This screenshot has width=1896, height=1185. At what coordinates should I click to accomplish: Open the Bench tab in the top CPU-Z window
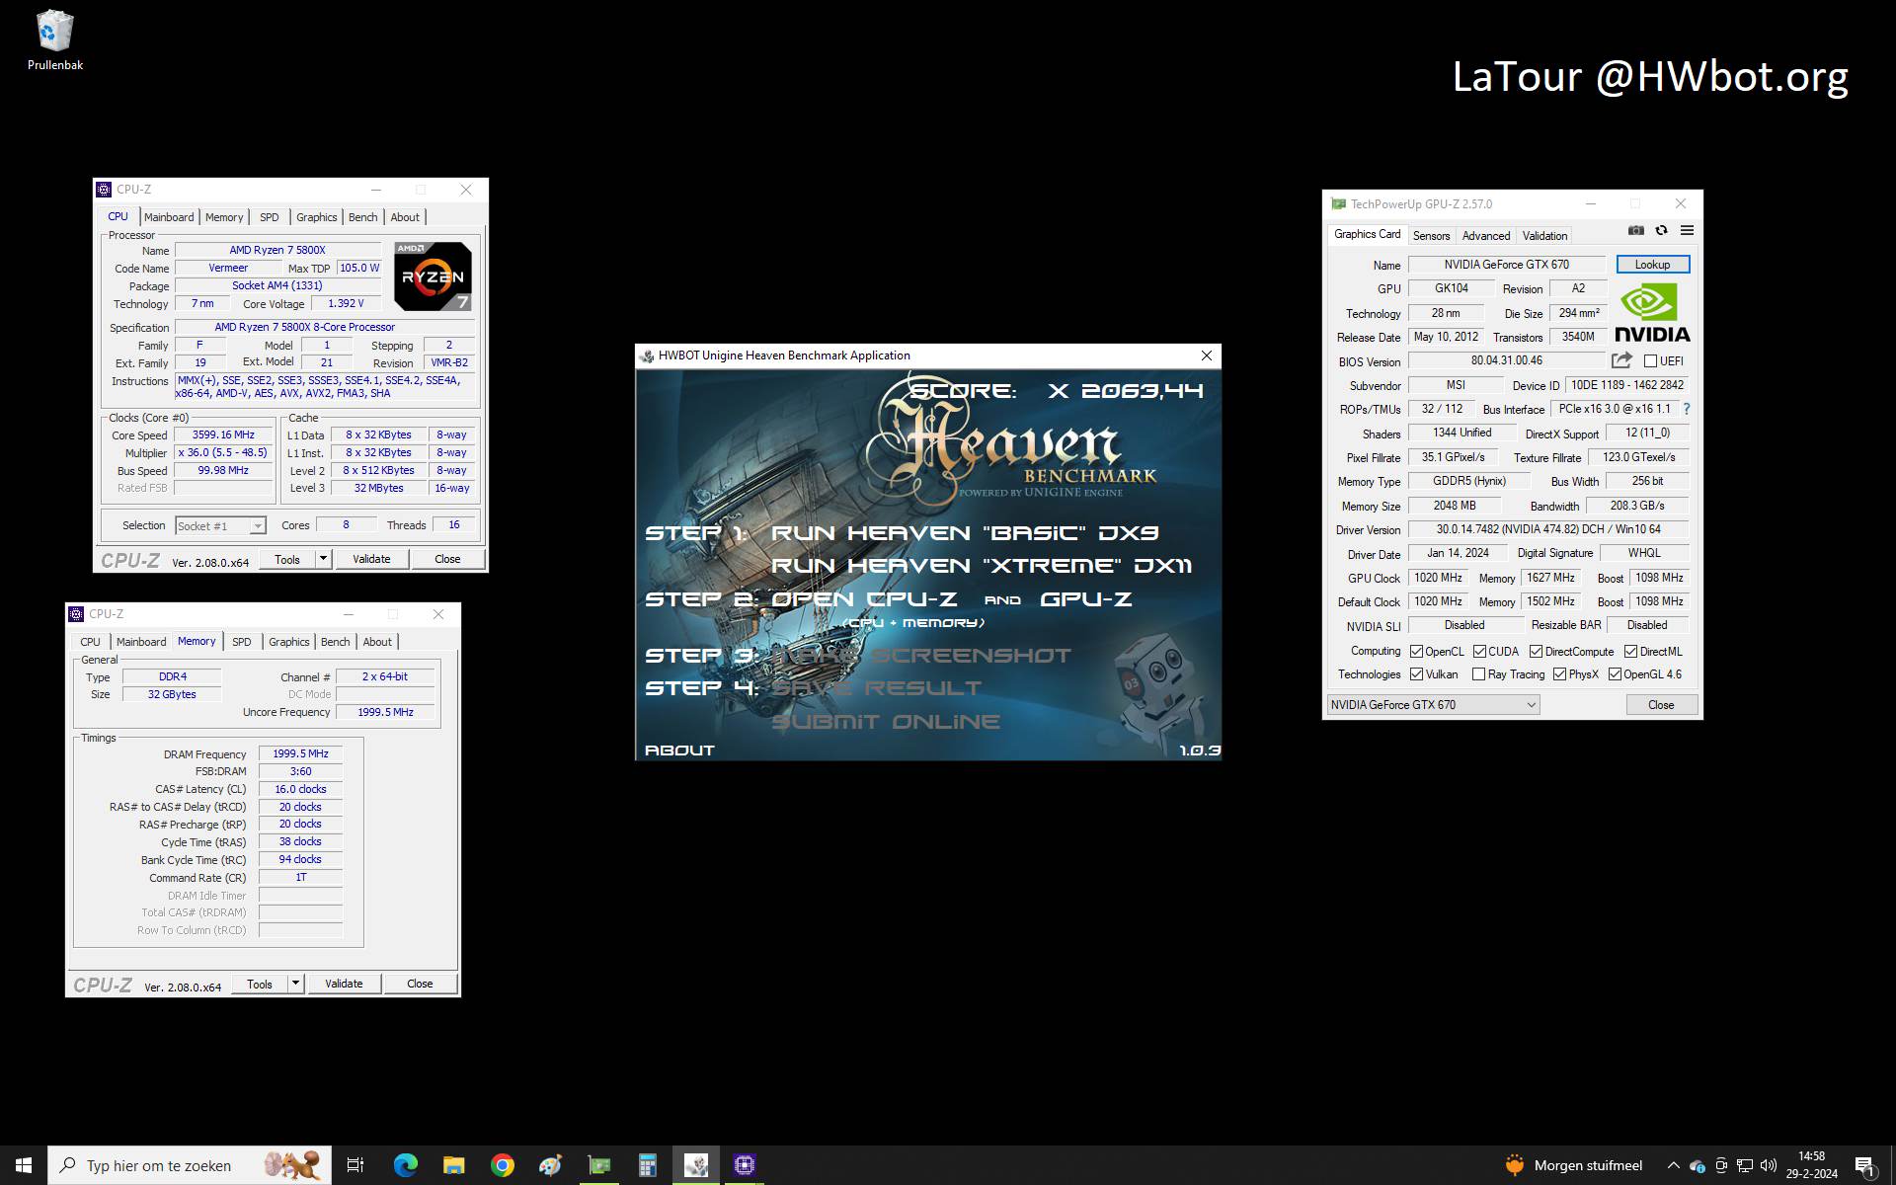pos(362,217)
